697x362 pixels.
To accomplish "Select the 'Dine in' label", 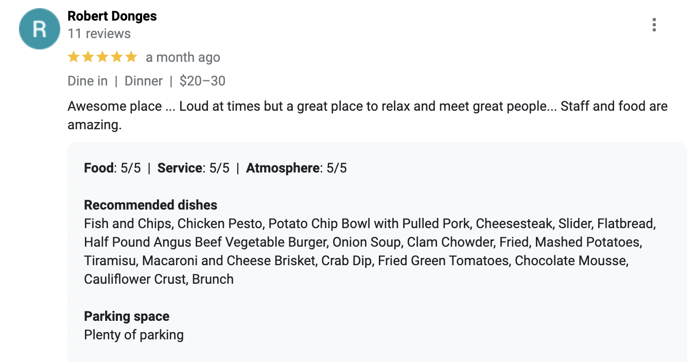I will pyautogui.click(x=88, y=81).
